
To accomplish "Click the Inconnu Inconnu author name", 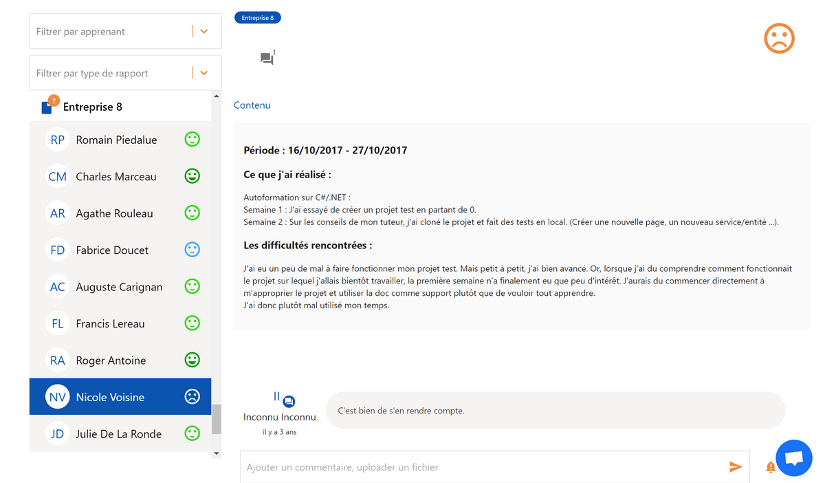I will click(x=280, y=417).
